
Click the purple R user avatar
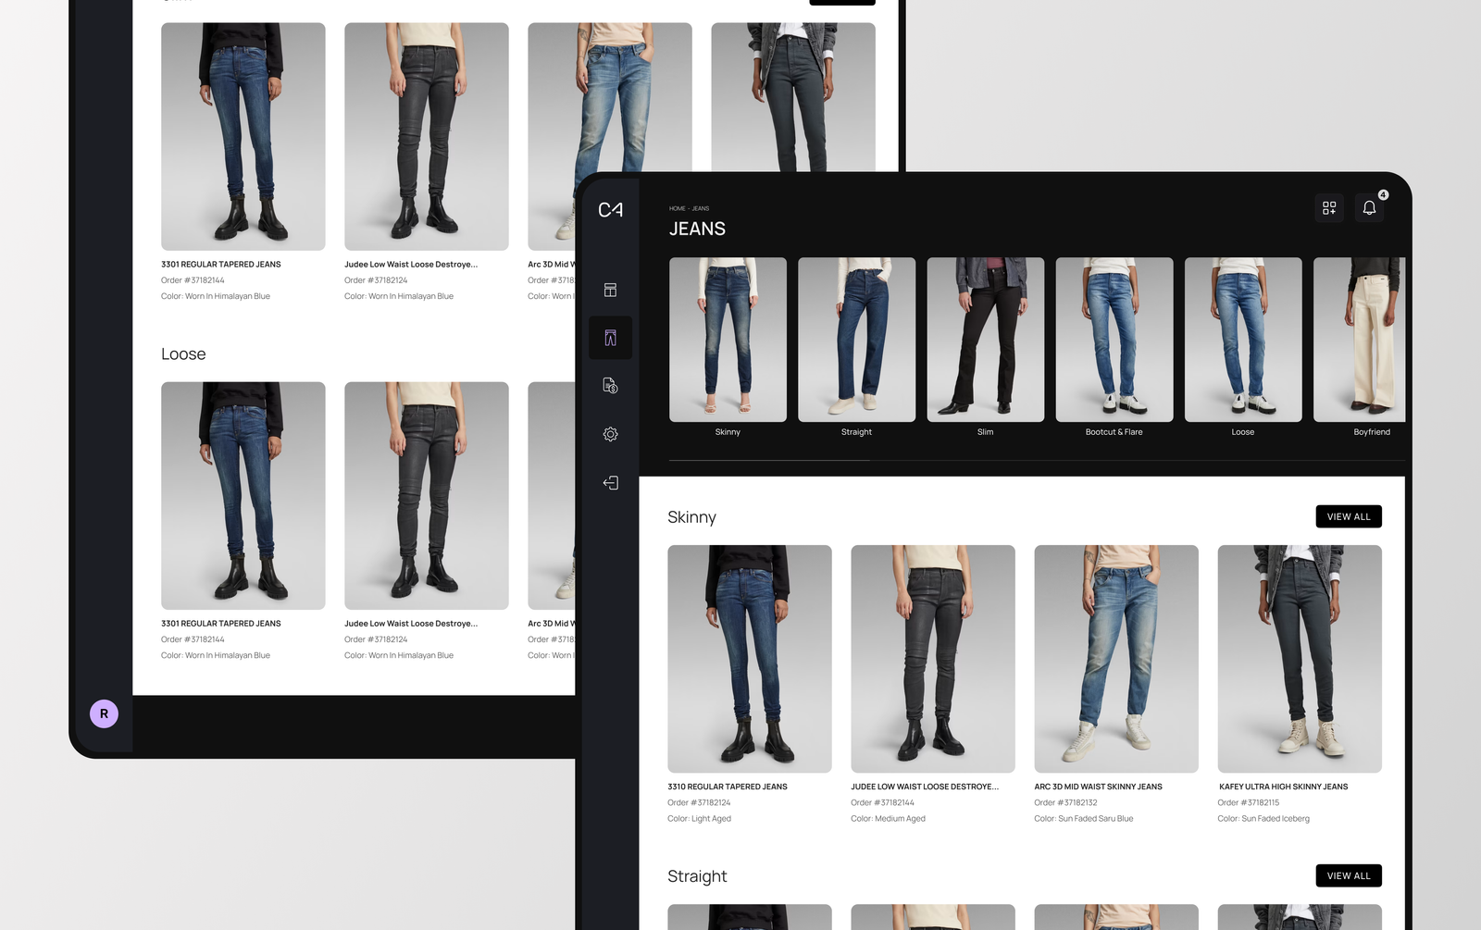click(x=104, y=713)
